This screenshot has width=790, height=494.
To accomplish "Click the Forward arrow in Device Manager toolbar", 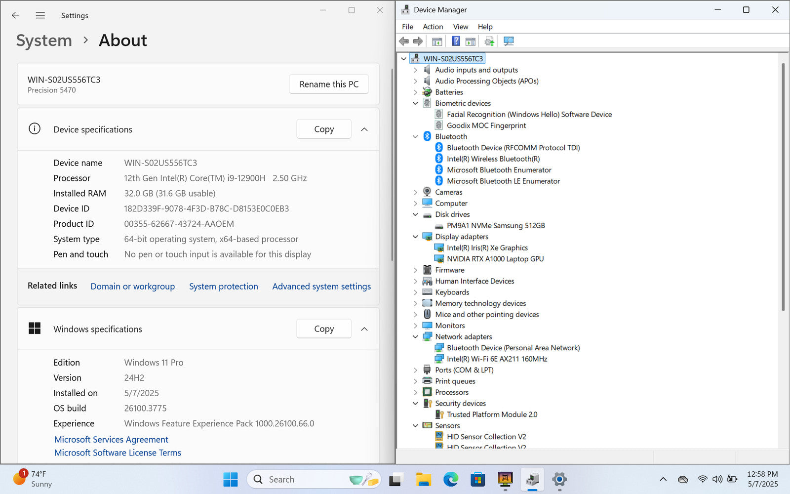I will coord(418,41).
